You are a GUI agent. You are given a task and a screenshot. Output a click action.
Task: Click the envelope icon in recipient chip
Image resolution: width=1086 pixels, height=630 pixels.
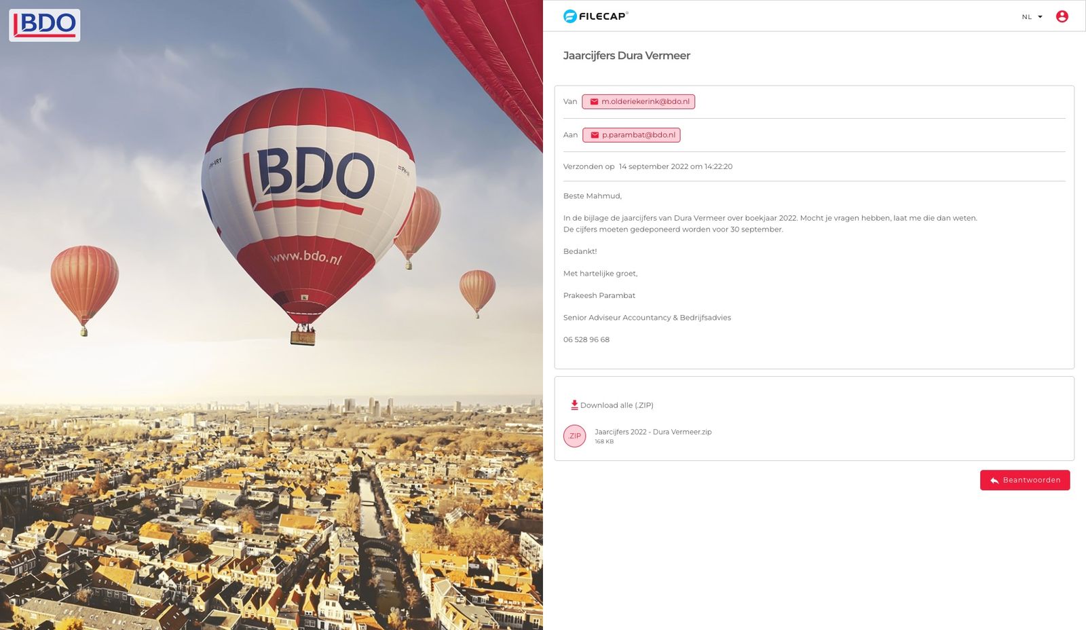595,135
